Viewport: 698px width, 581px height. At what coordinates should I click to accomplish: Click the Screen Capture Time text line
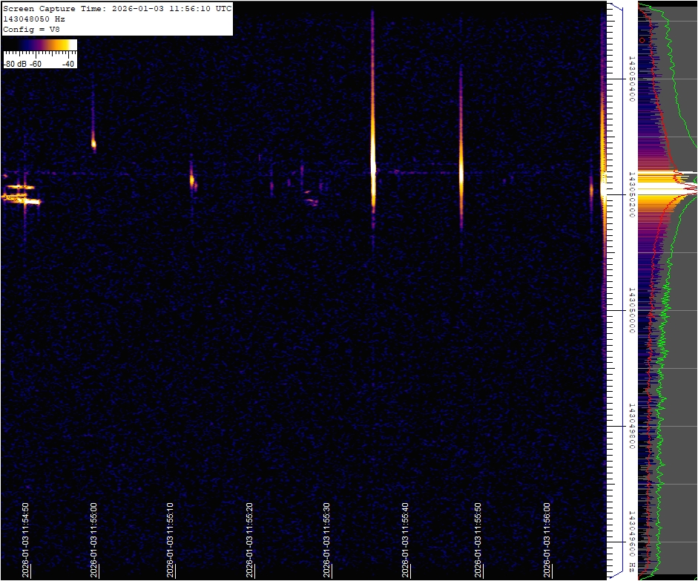coord(116,8)
